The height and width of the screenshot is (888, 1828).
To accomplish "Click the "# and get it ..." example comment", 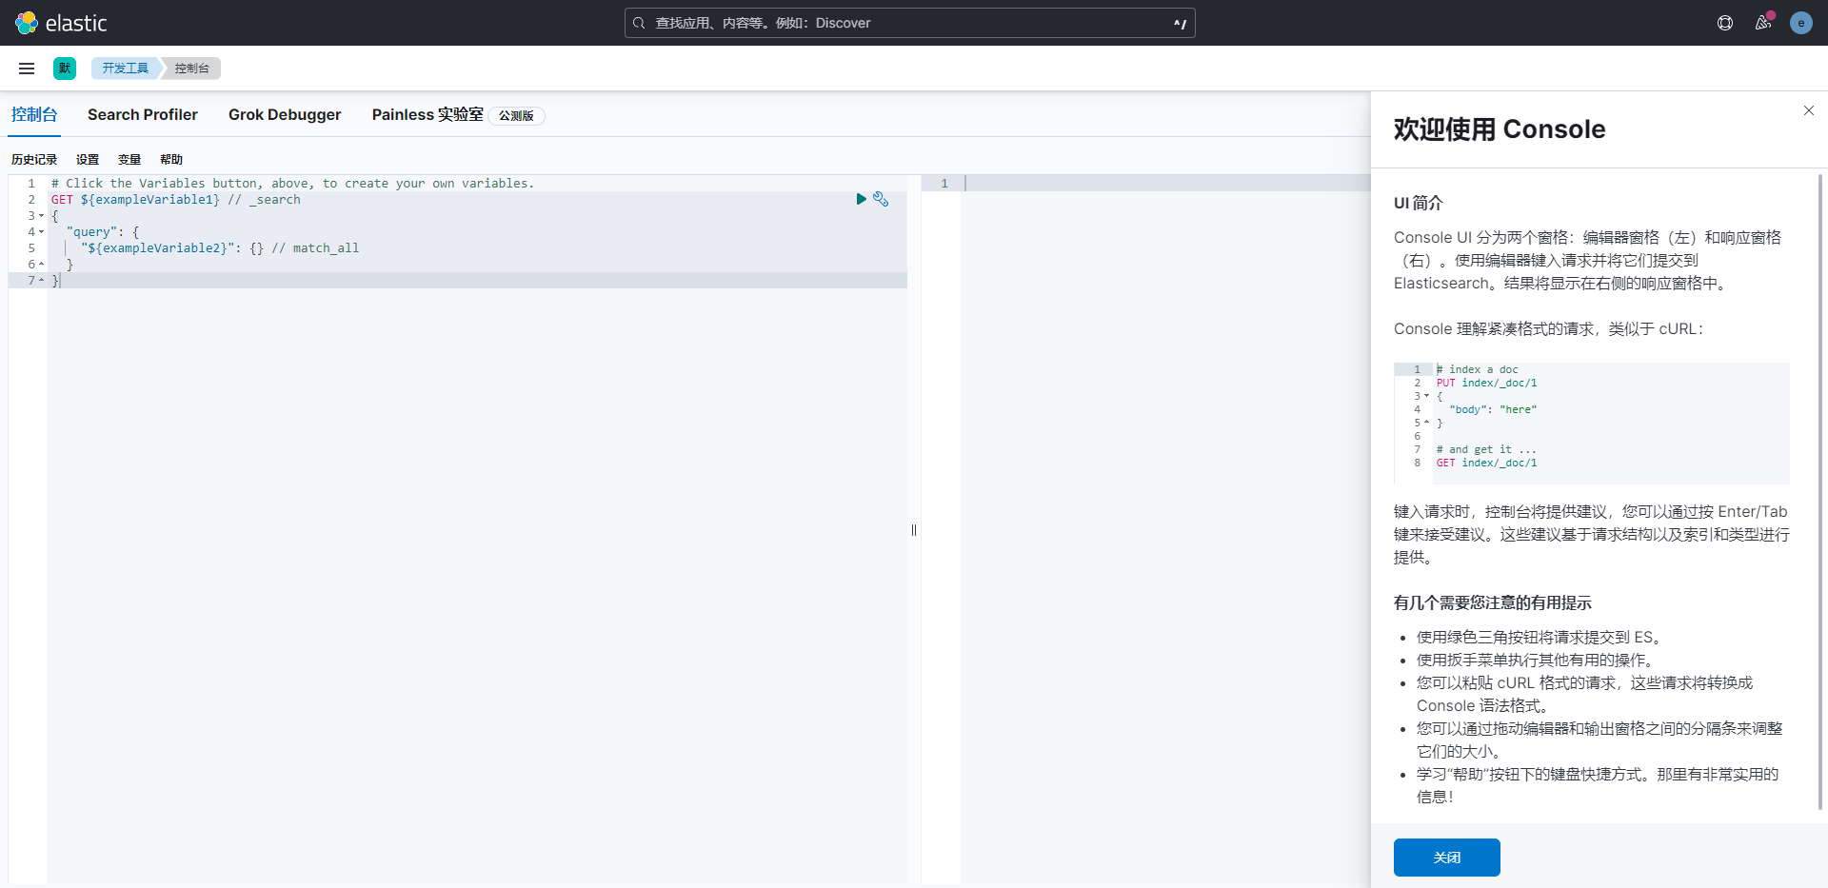I will [1486, 450].
